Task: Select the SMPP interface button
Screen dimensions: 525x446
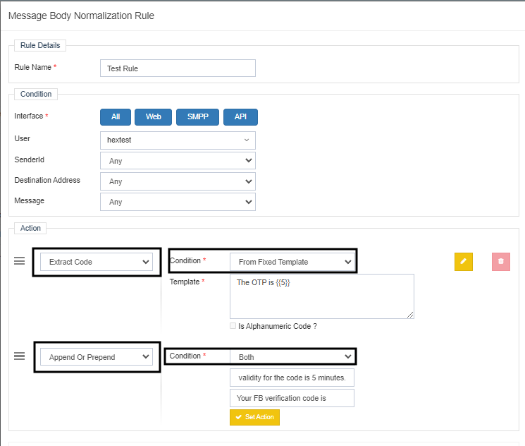Action: 197,117
